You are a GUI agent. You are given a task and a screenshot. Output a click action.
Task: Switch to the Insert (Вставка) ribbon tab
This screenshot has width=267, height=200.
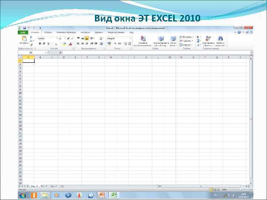click(x=48, y=32)
